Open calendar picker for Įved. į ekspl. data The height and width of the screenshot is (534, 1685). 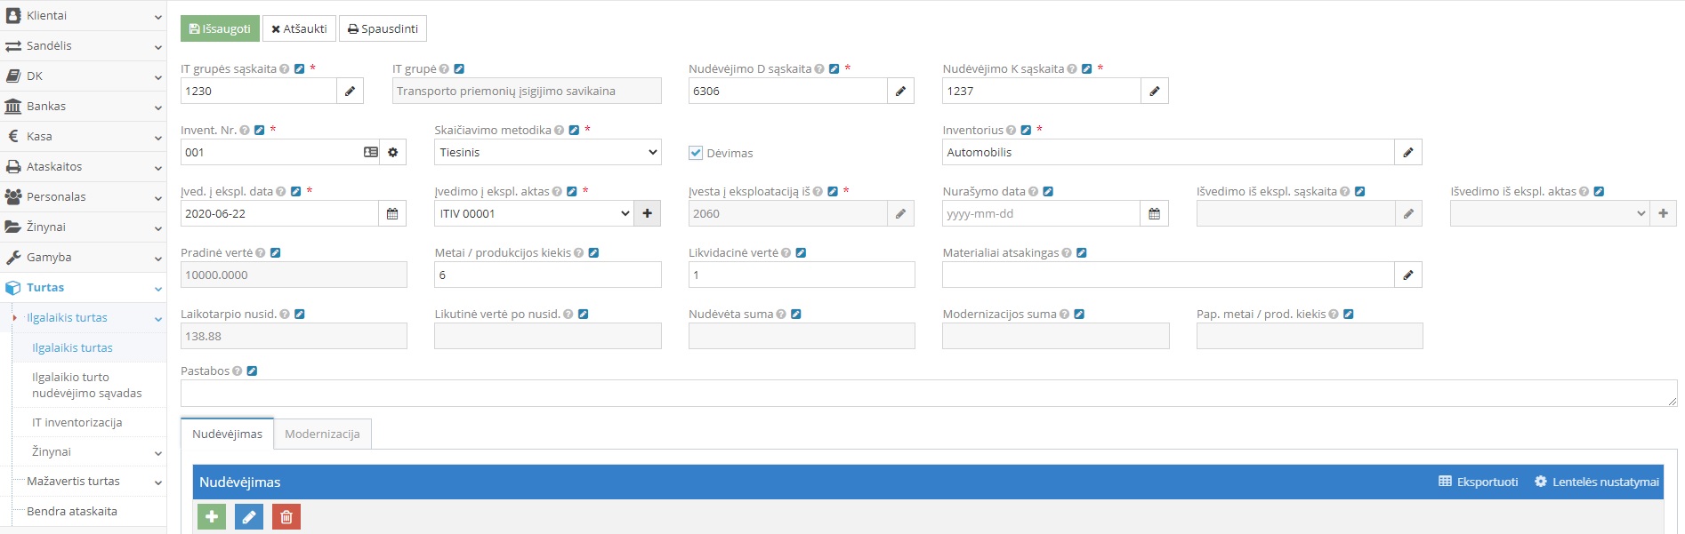click(x=392, y=214)
